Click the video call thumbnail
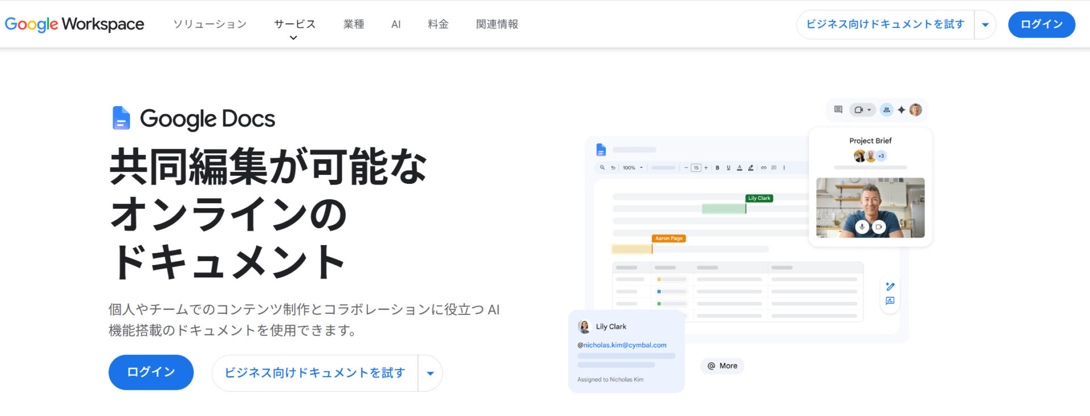The image size is (1090, 416). [x=870, y=208]
